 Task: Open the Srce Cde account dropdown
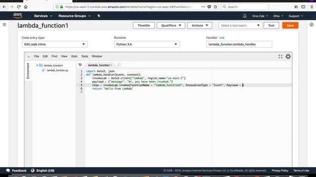(260, 16)
